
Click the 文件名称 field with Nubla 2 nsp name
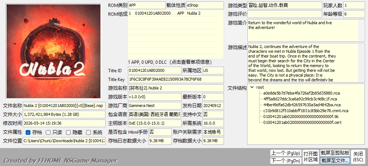64,106
